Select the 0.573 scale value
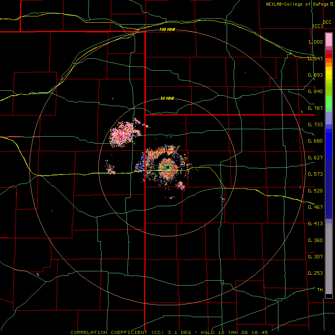The image size is (335, 335). click(x=315, y=174)
